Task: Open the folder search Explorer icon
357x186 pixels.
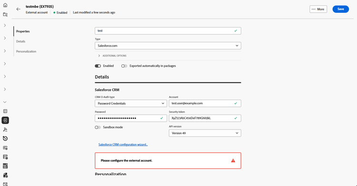Action: (x=5, y=15)
